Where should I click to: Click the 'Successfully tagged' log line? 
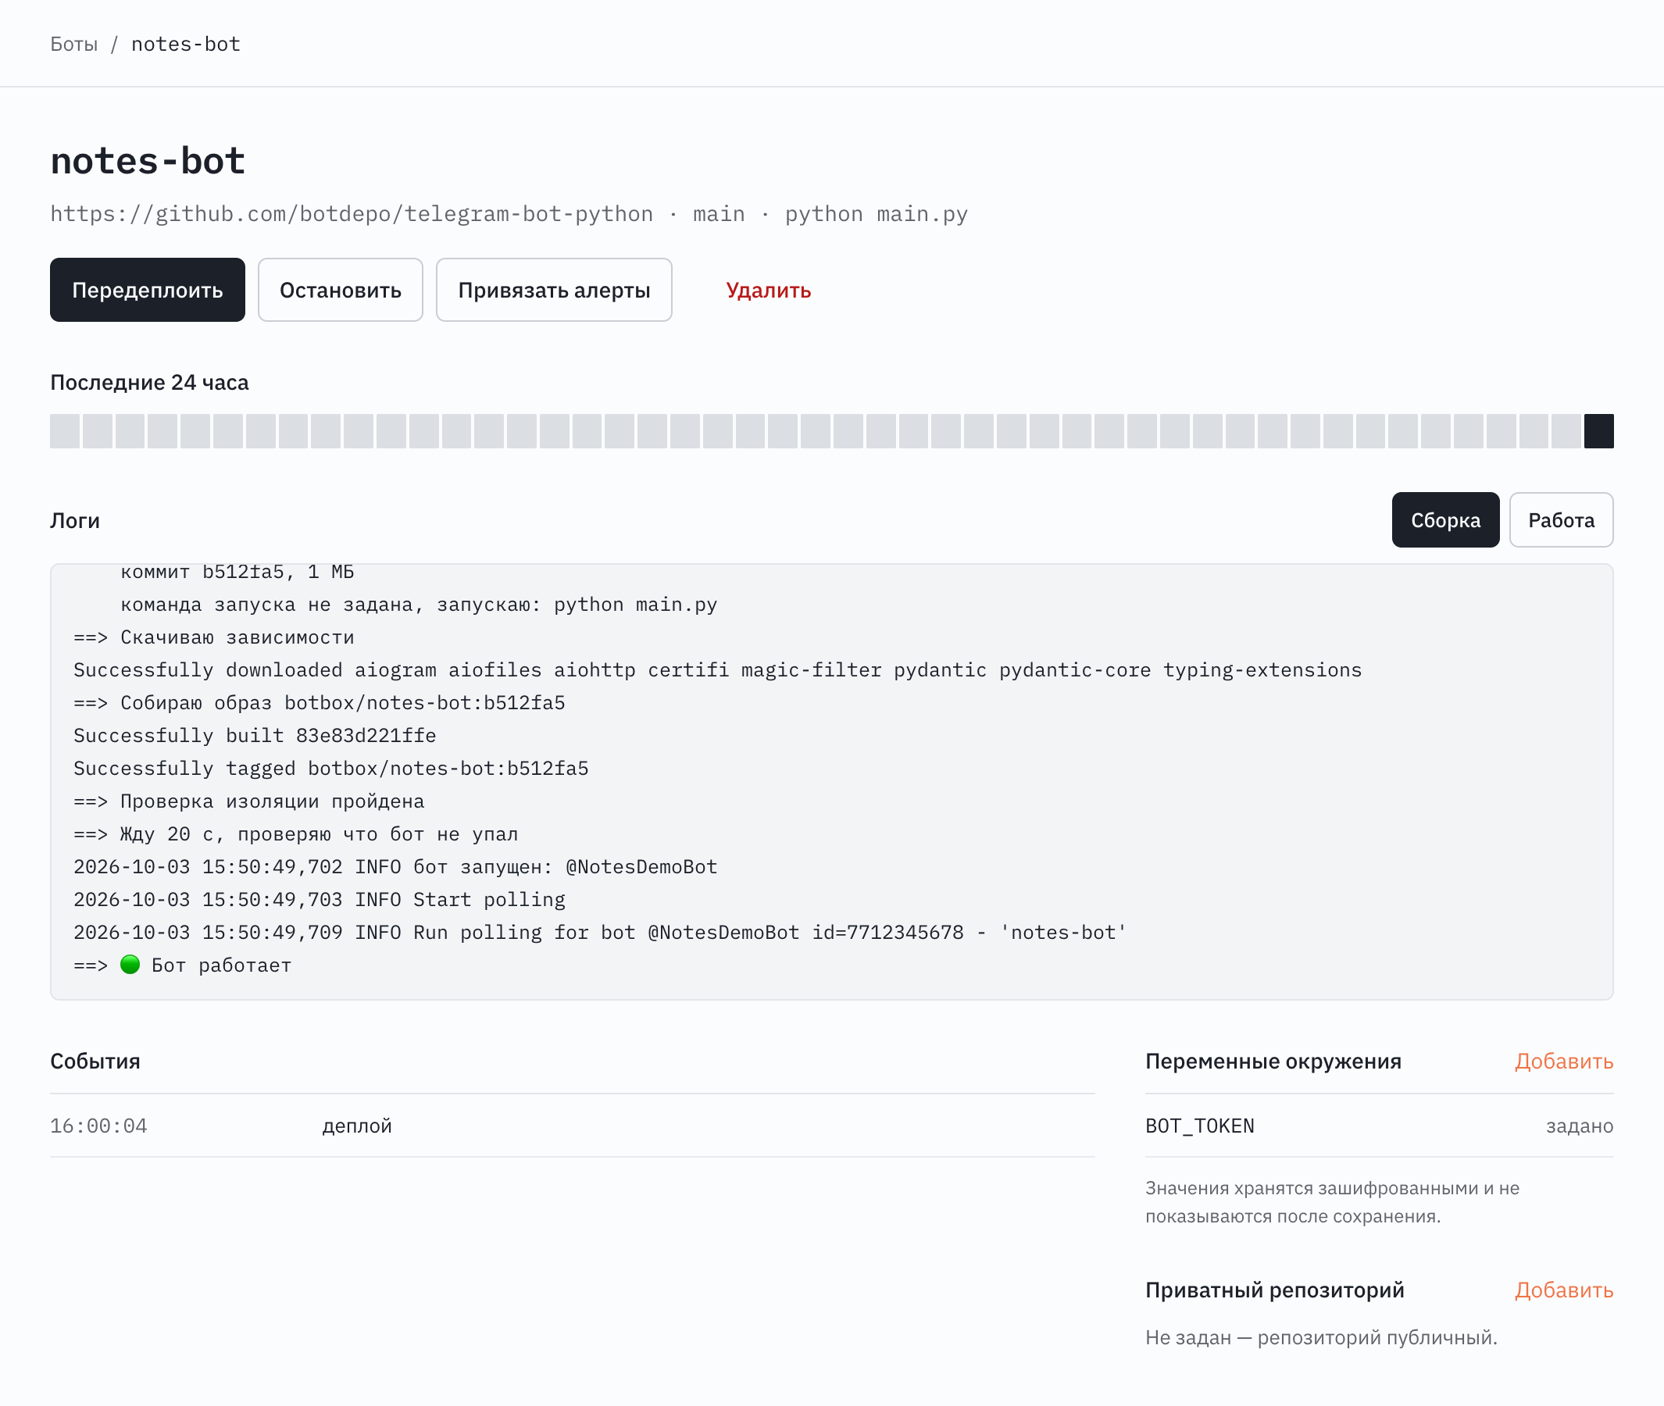(x=331, y=769)
